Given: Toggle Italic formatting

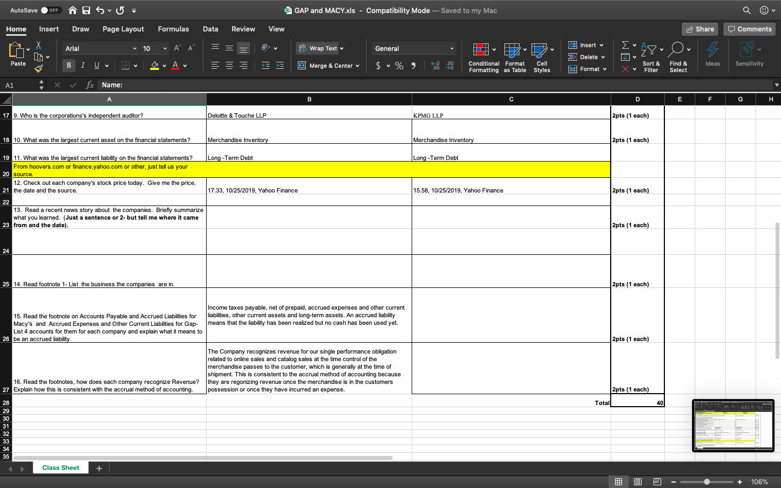Looking at the screenshot, I should point(83,66).
